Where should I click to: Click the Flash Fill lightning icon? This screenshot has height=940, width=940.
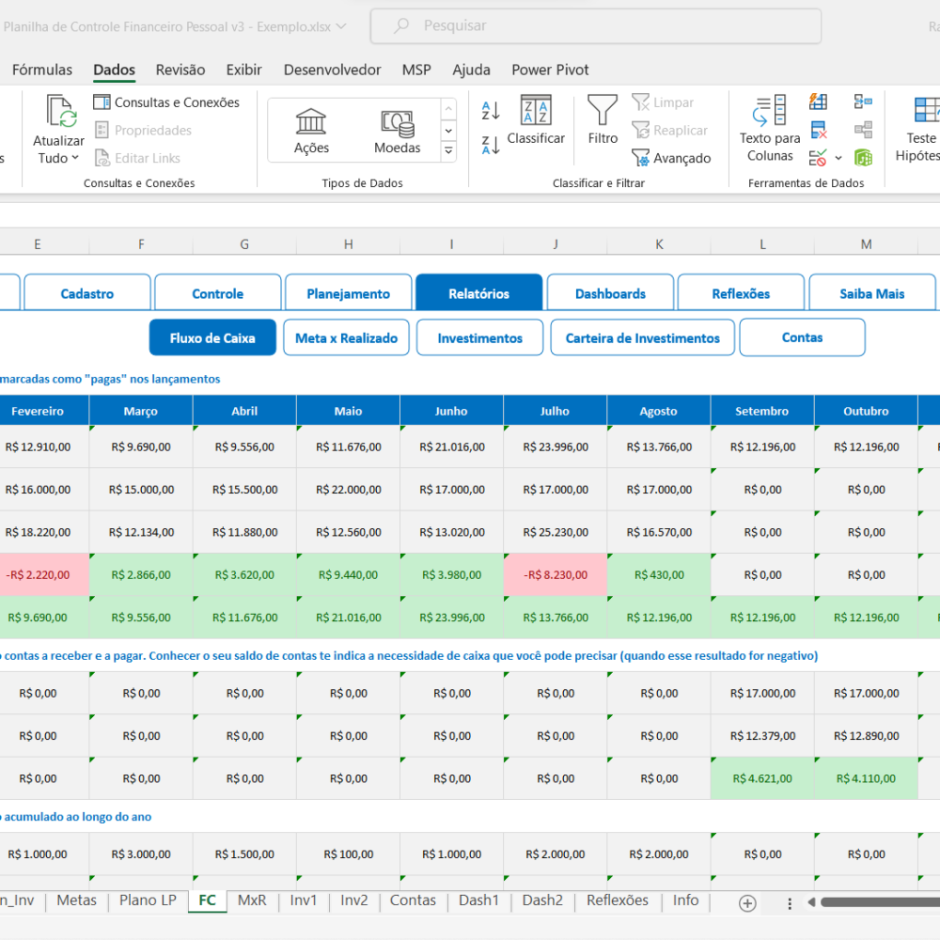[819, 102]
